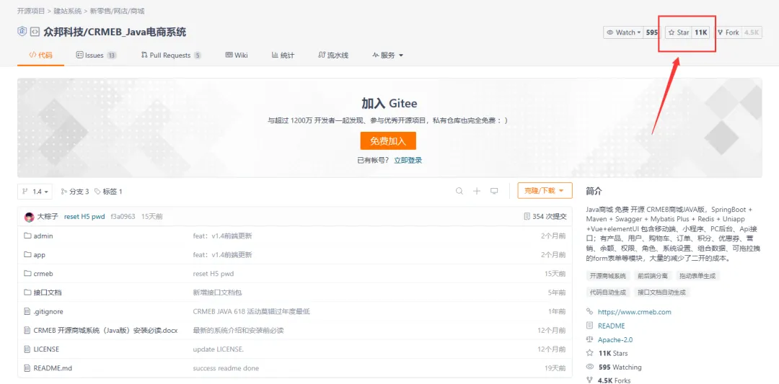The width and height of the screenshot is (779, 384).
Task: Click the docx file icon for 安装必读
Action: coord(27,330)
